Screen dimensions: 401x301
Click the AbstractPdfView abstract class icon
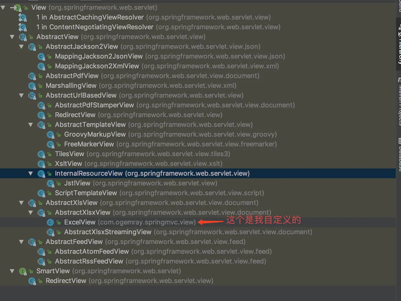pyautogui.click(x=32, y=76)
